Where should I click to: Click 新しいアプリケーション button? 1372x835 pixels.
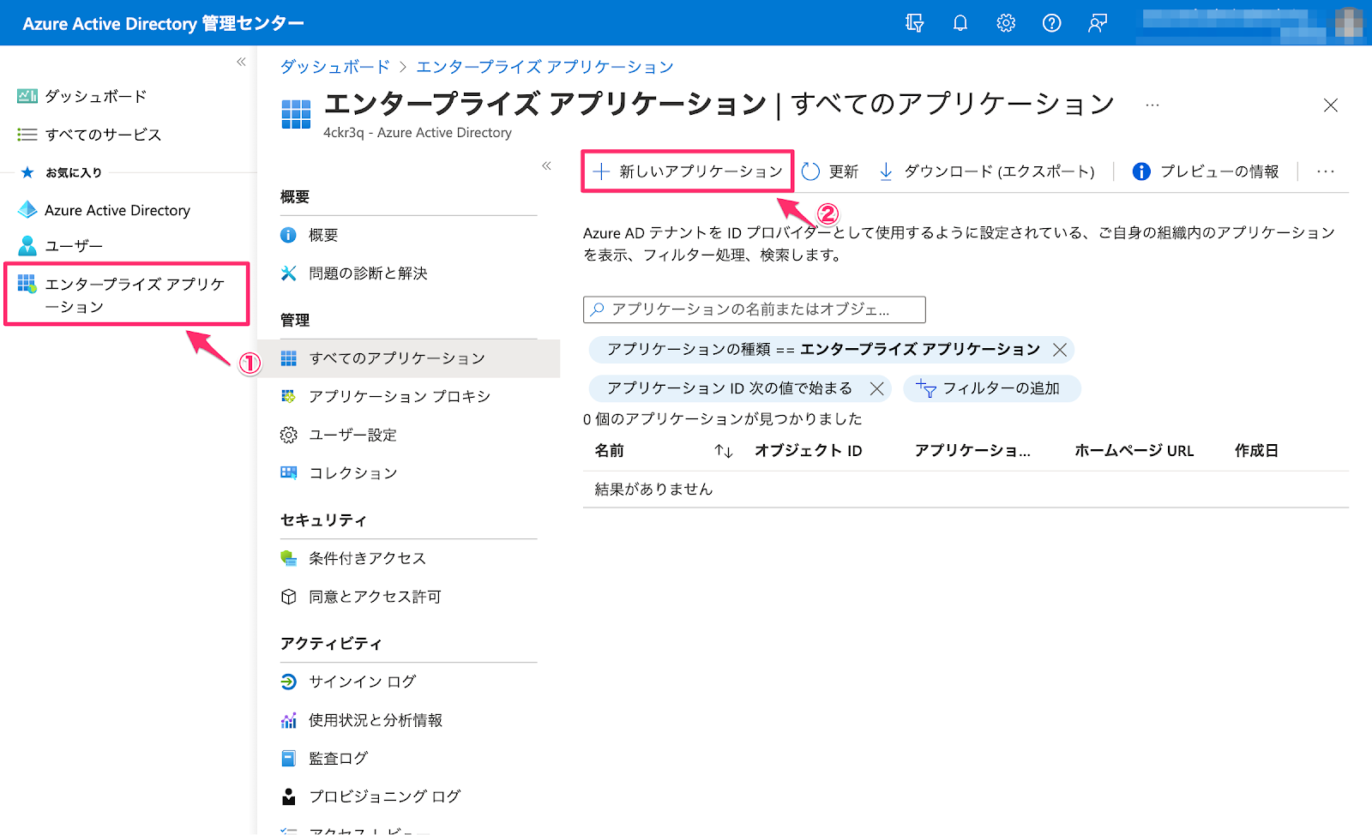point(688,171)
